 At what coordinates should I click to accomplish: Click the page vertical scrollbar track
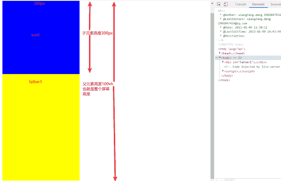(212, 95)
